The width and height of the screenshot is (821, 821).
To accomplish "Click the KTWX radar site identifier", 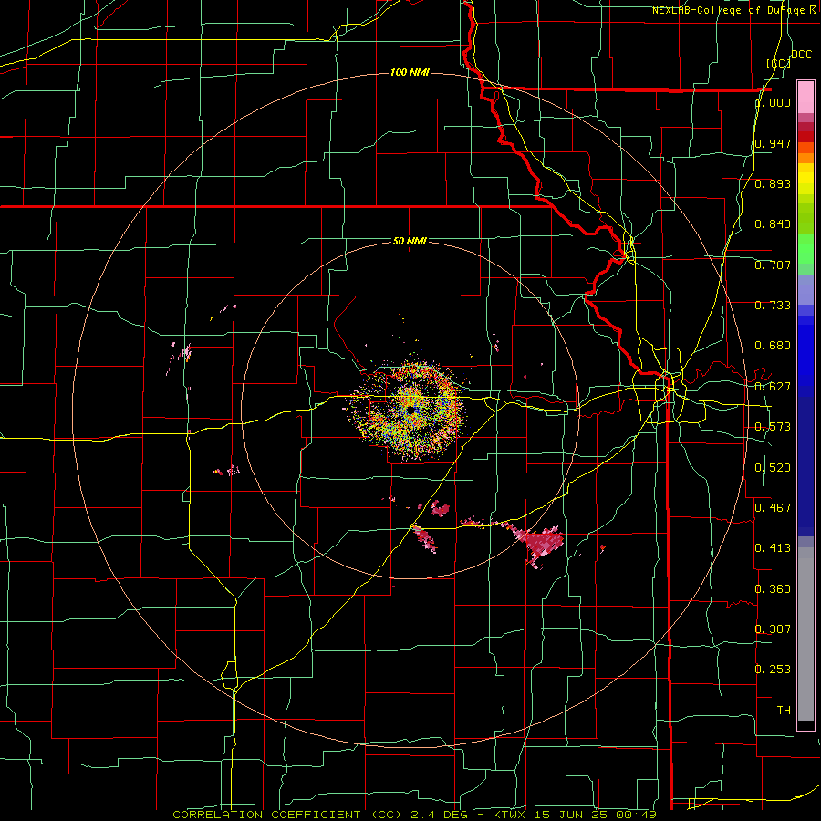I will click(508, 815).
